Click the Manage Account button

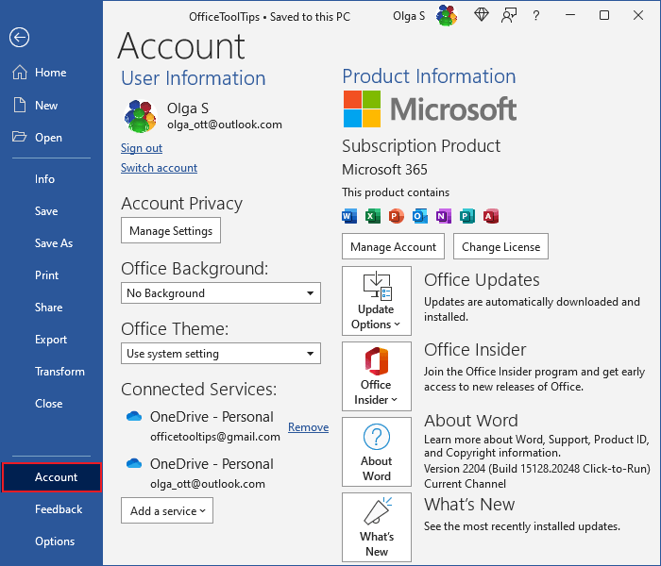(393, 246)
